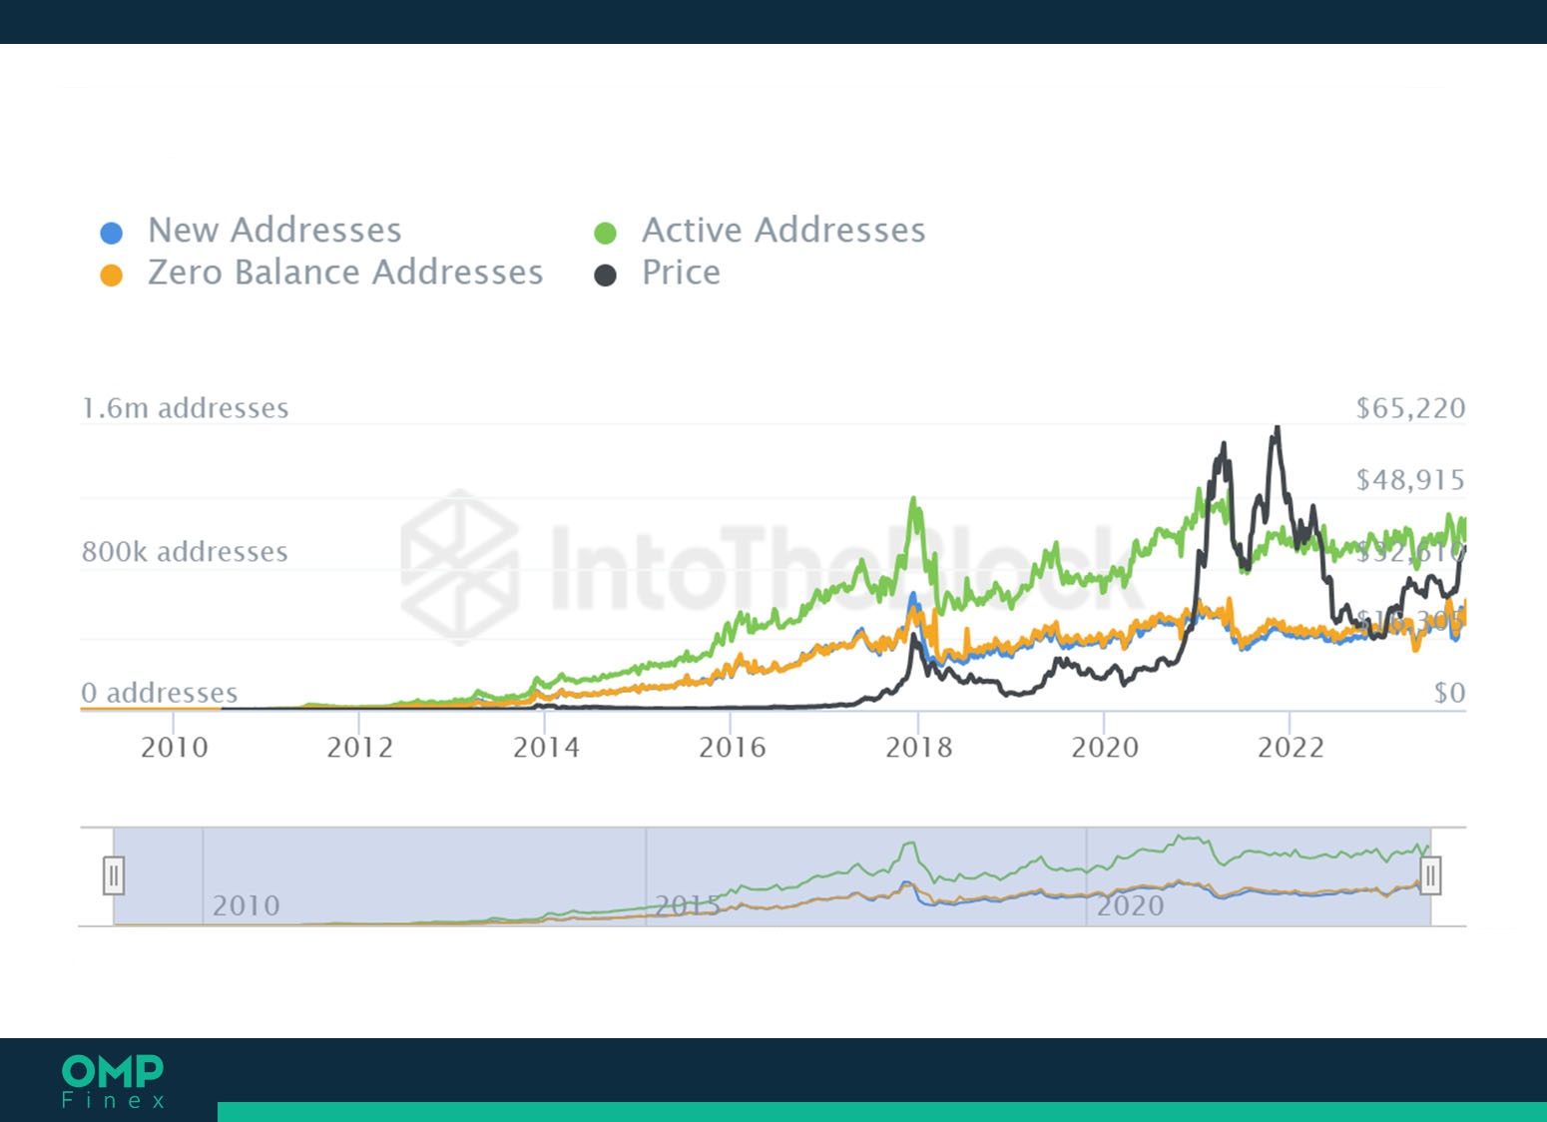Click the 2010 label on the x-axis
This screenshot has height=1122, width=1547.
tap(175, 747)
